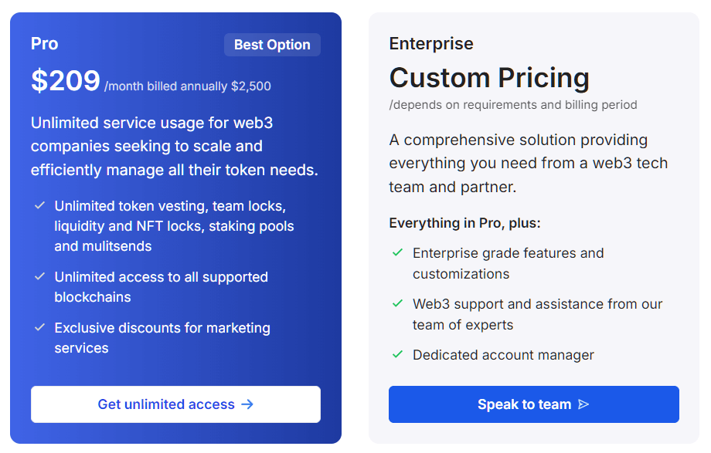
Task: Click the checkmark next to enterprise grade features
Action: (x=398, y=252)
